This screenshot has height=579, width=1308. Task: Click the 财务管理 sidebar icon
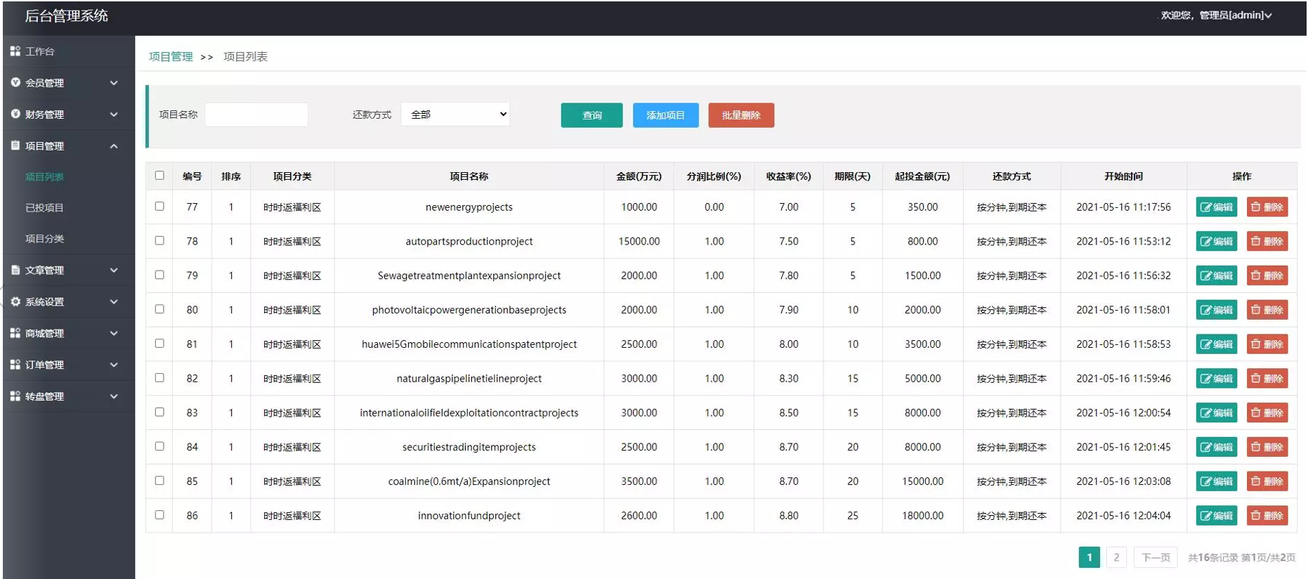click(x=15, y=114)
